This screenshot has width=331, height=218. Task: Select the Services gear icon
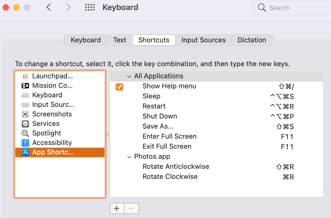[x=25, y=124]
